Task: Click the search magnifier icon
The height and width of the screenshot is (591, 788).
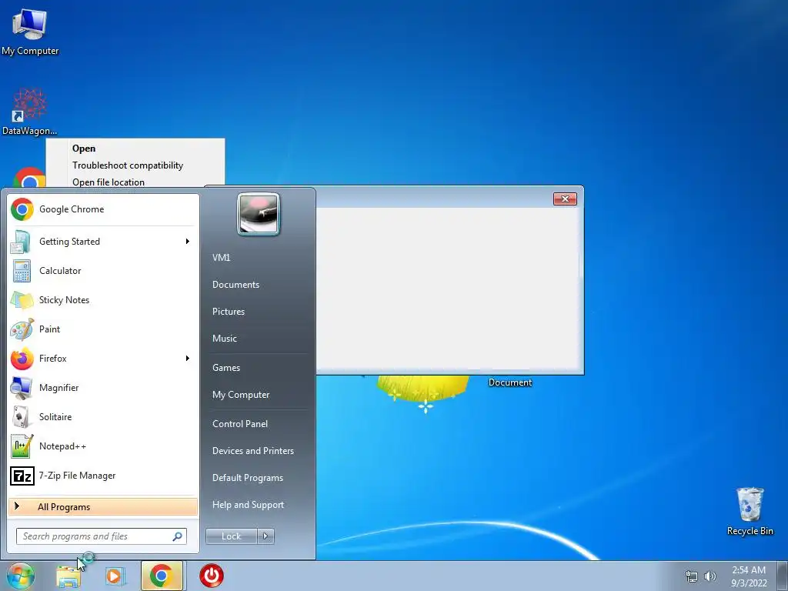Action: (177, 536)
